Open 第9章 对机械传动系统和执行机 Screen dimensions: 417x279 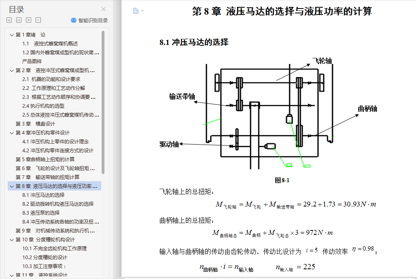(55, 231)
